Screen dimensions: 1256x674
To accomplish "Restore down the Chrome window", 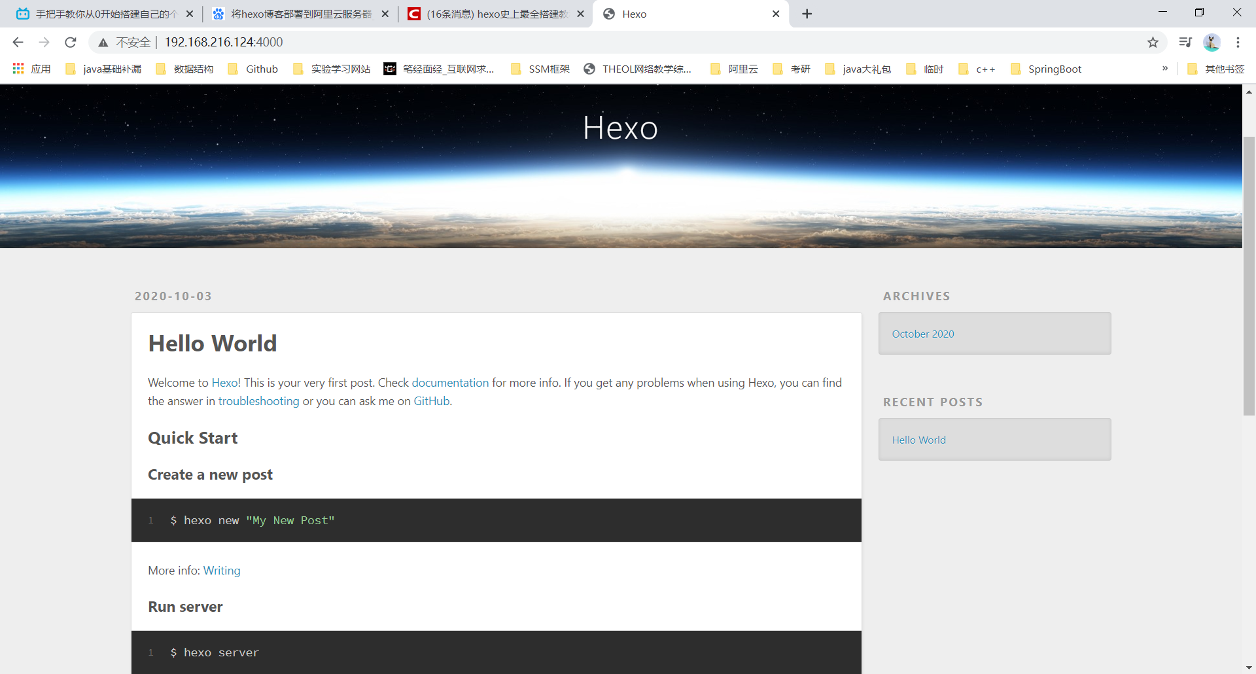I will pos(1199,12).
